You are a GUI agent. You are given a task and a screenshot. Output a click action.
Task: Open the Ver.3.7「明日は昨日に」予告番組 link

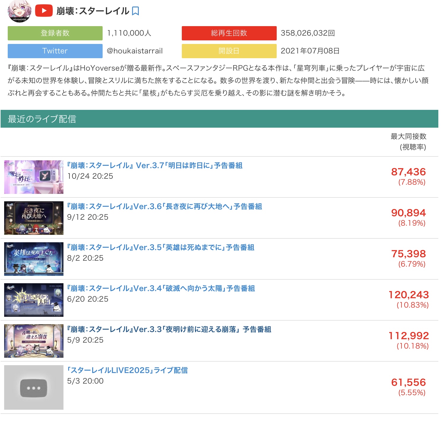(155, 165)
